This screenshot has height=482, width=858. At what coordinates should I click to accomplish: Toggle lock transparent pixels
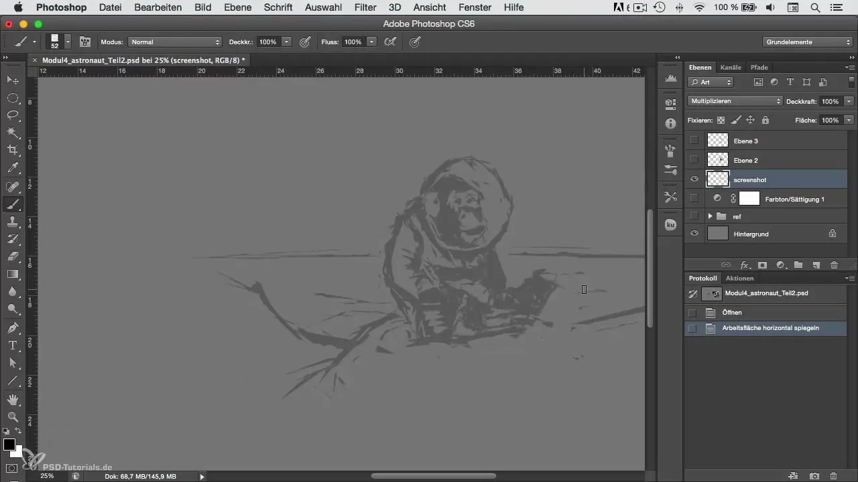pos(721,120)
